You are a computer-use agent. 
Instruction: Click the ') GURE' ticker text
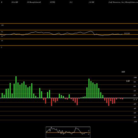[91, 2]
